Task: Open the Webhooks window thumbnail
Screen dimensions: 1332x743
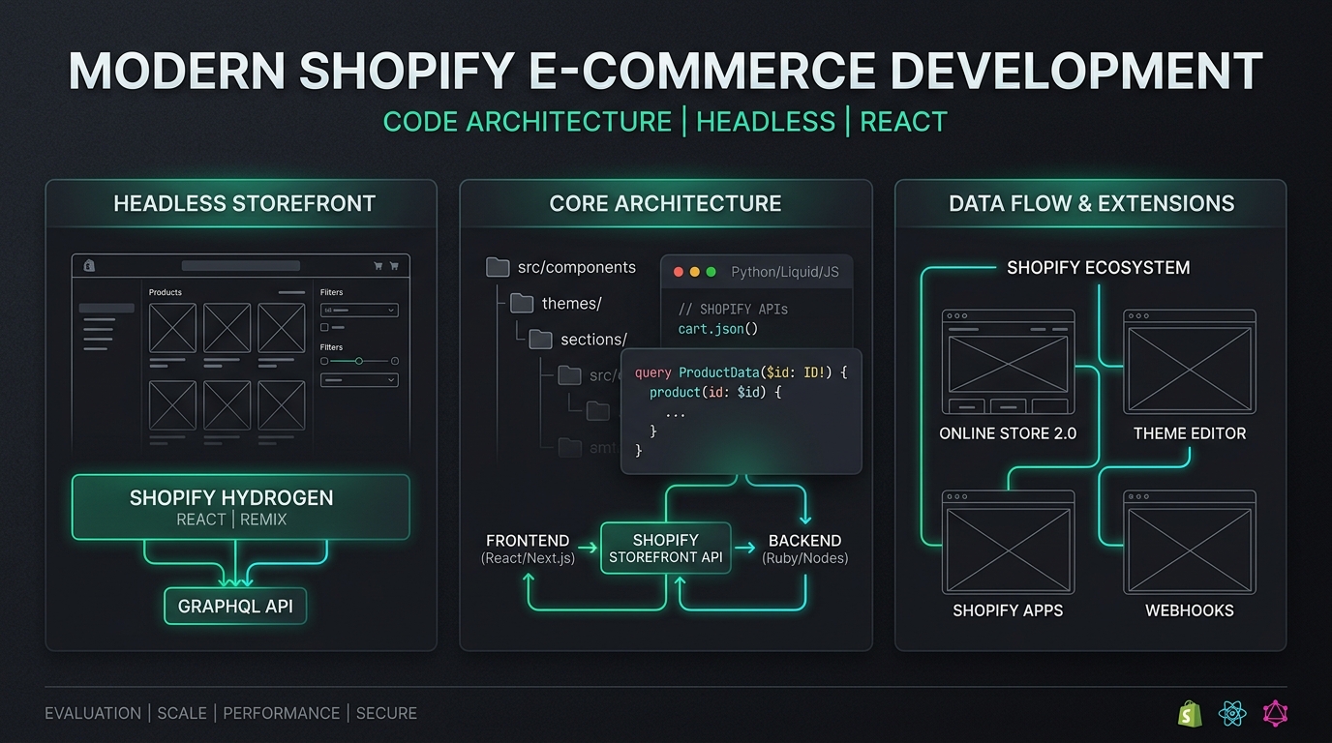Action: point(1190,542)
